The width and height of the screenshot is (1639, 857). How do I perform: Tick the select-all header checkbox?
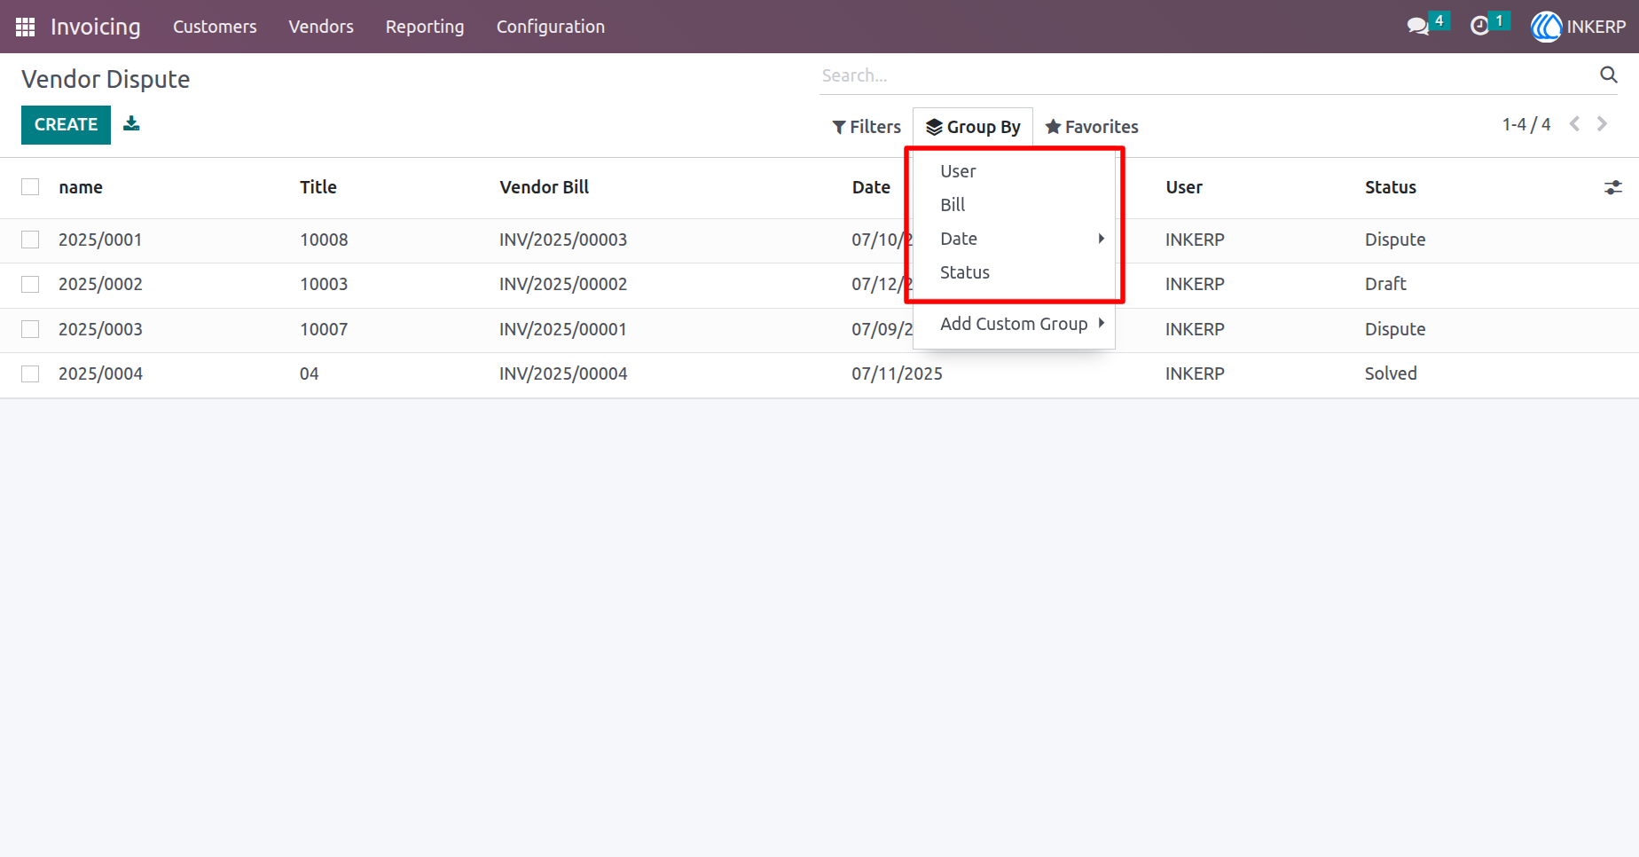tap(30, 186)
